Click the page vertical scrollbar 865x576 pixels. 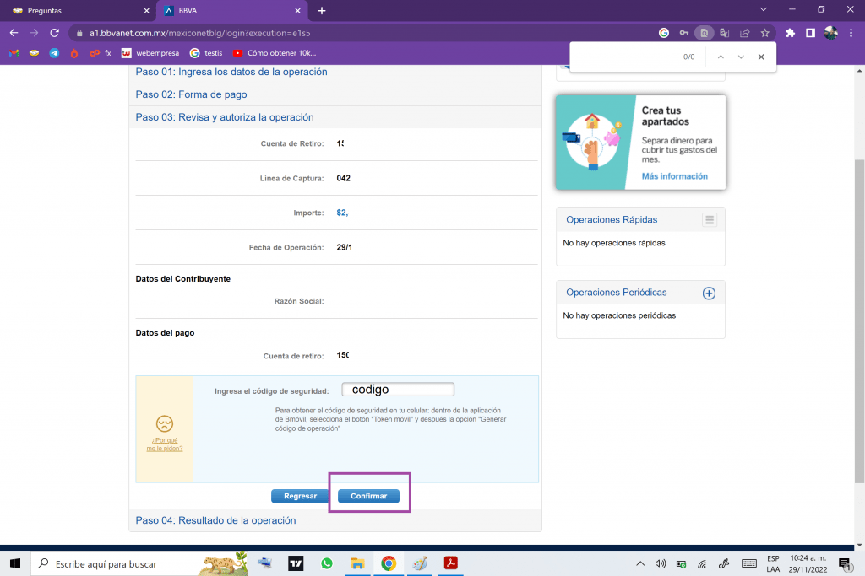859,320
